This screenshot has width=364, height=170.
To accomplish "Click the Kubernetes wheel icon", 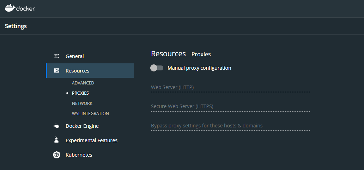I will 57,155.
